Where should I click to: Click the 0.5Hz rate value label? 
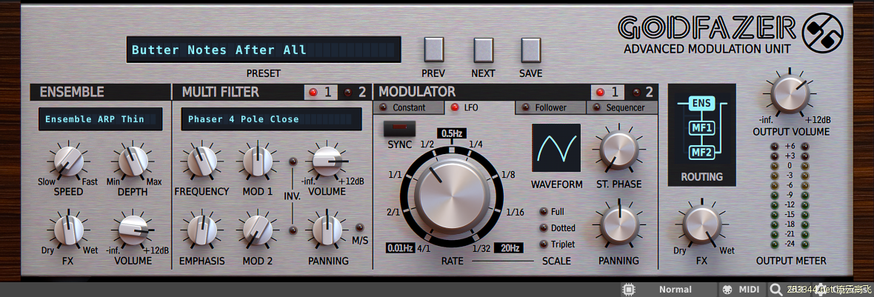[452, 133]
